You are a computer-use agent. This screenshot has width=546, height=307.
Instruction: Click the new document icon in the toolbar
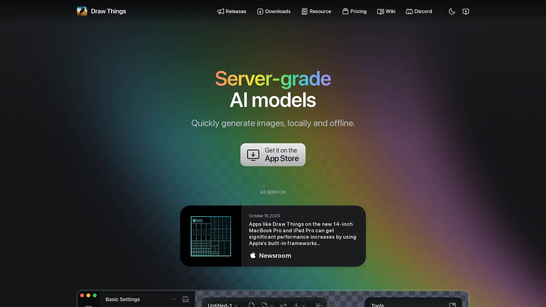252,305
